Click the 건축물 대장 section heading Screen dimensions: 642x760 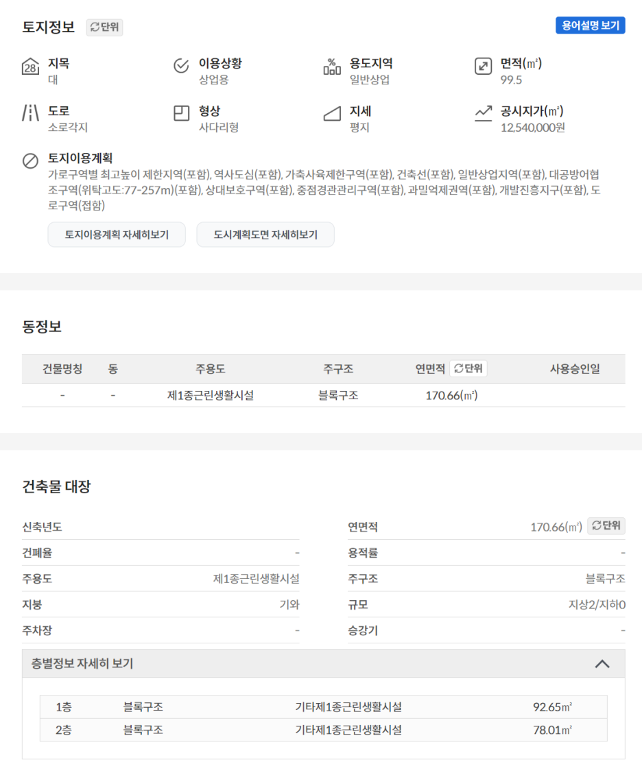[57, 486]
